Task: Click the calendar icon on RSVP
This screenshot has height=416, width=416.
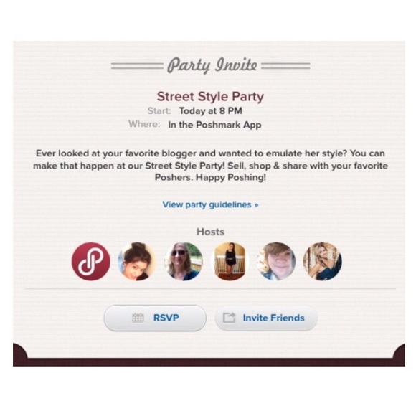Action: [138, 318]
